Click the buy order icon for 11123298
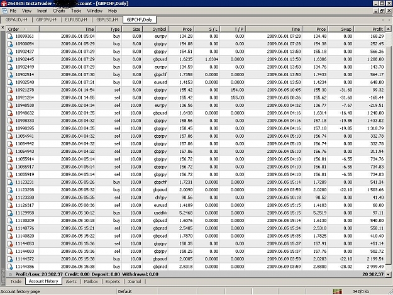The height and width of the screenshot is (295, 393). (x=10, y=190)
